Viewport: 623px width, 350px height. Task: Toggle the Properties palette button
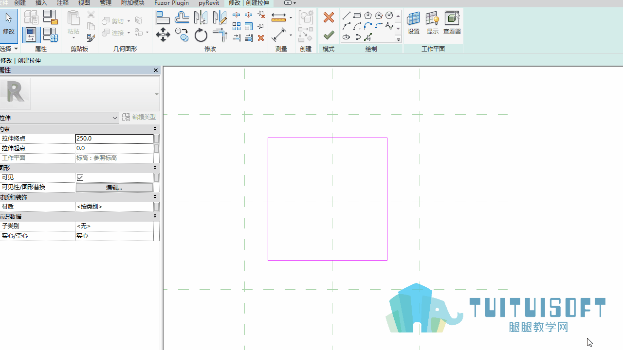[x=31, y=35]
